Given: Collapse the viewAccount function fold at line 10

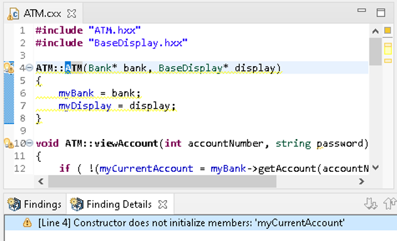Looking at the screenshot, I should 30,143.
